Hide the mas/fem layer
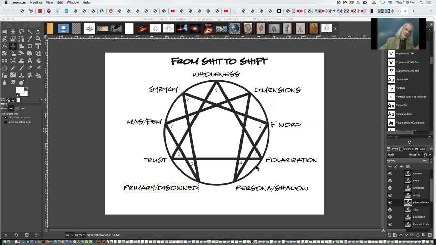 click(390, 174)
